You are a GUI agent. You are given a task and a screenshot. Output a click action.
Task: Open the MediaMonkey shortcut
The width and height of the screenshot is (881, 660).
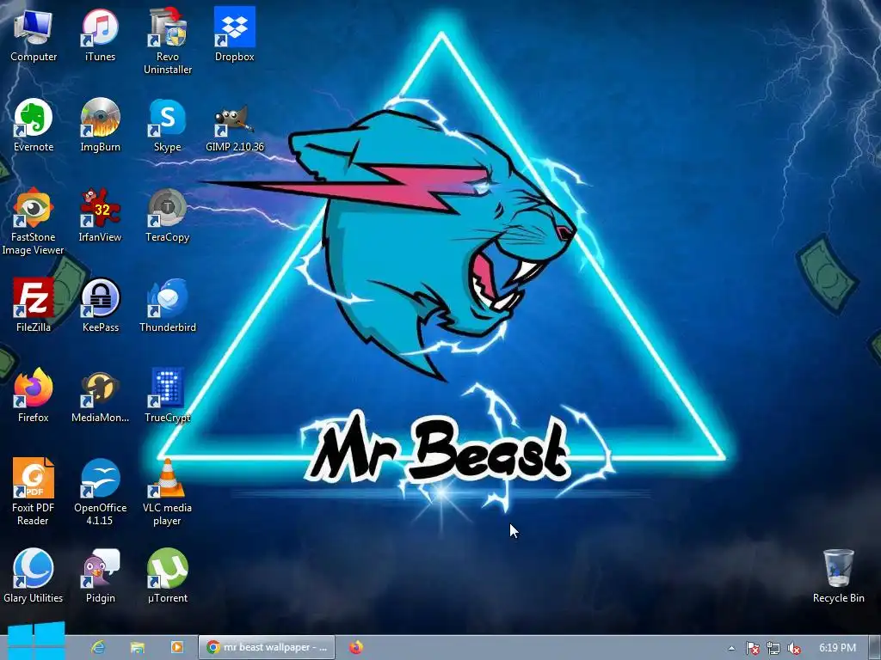pyautogui.click(x=100, y=395)
